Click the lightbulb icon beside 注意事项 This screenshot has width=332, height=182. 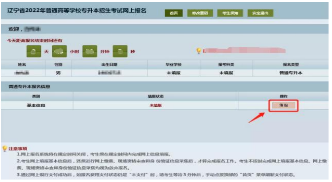4,149
